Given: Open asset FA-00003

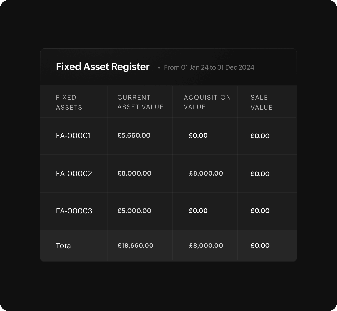Looking at the screenshot, I should point(74,211).
